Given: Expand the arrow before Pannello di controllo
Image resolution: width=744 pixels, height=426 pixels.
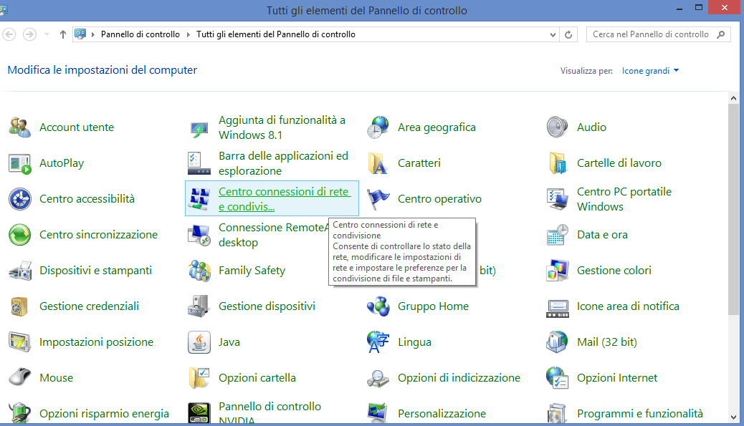Looking at the screenshot, I should [x=93, y=34].
